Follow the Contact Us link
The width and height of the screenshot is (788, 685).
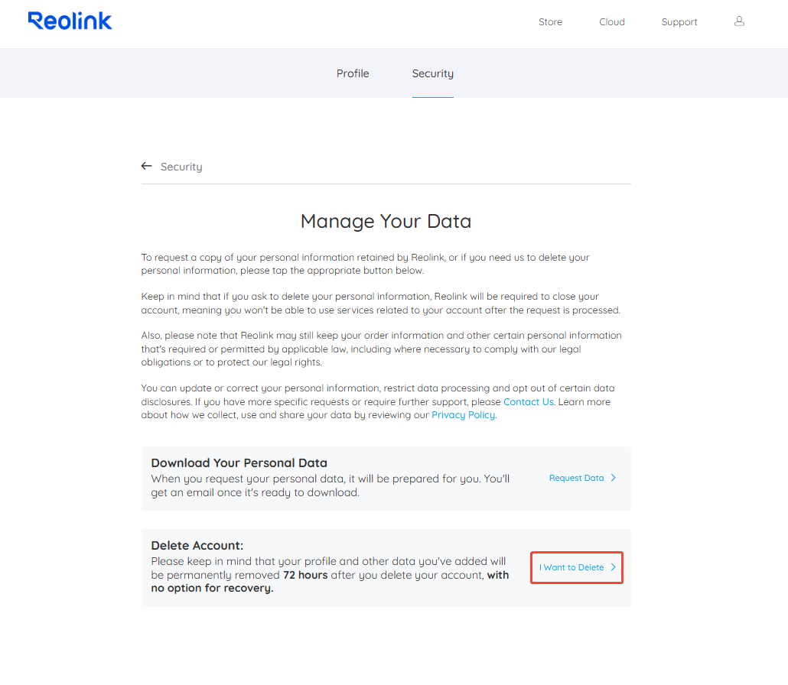pyautogui.click(x=528, y=402)
